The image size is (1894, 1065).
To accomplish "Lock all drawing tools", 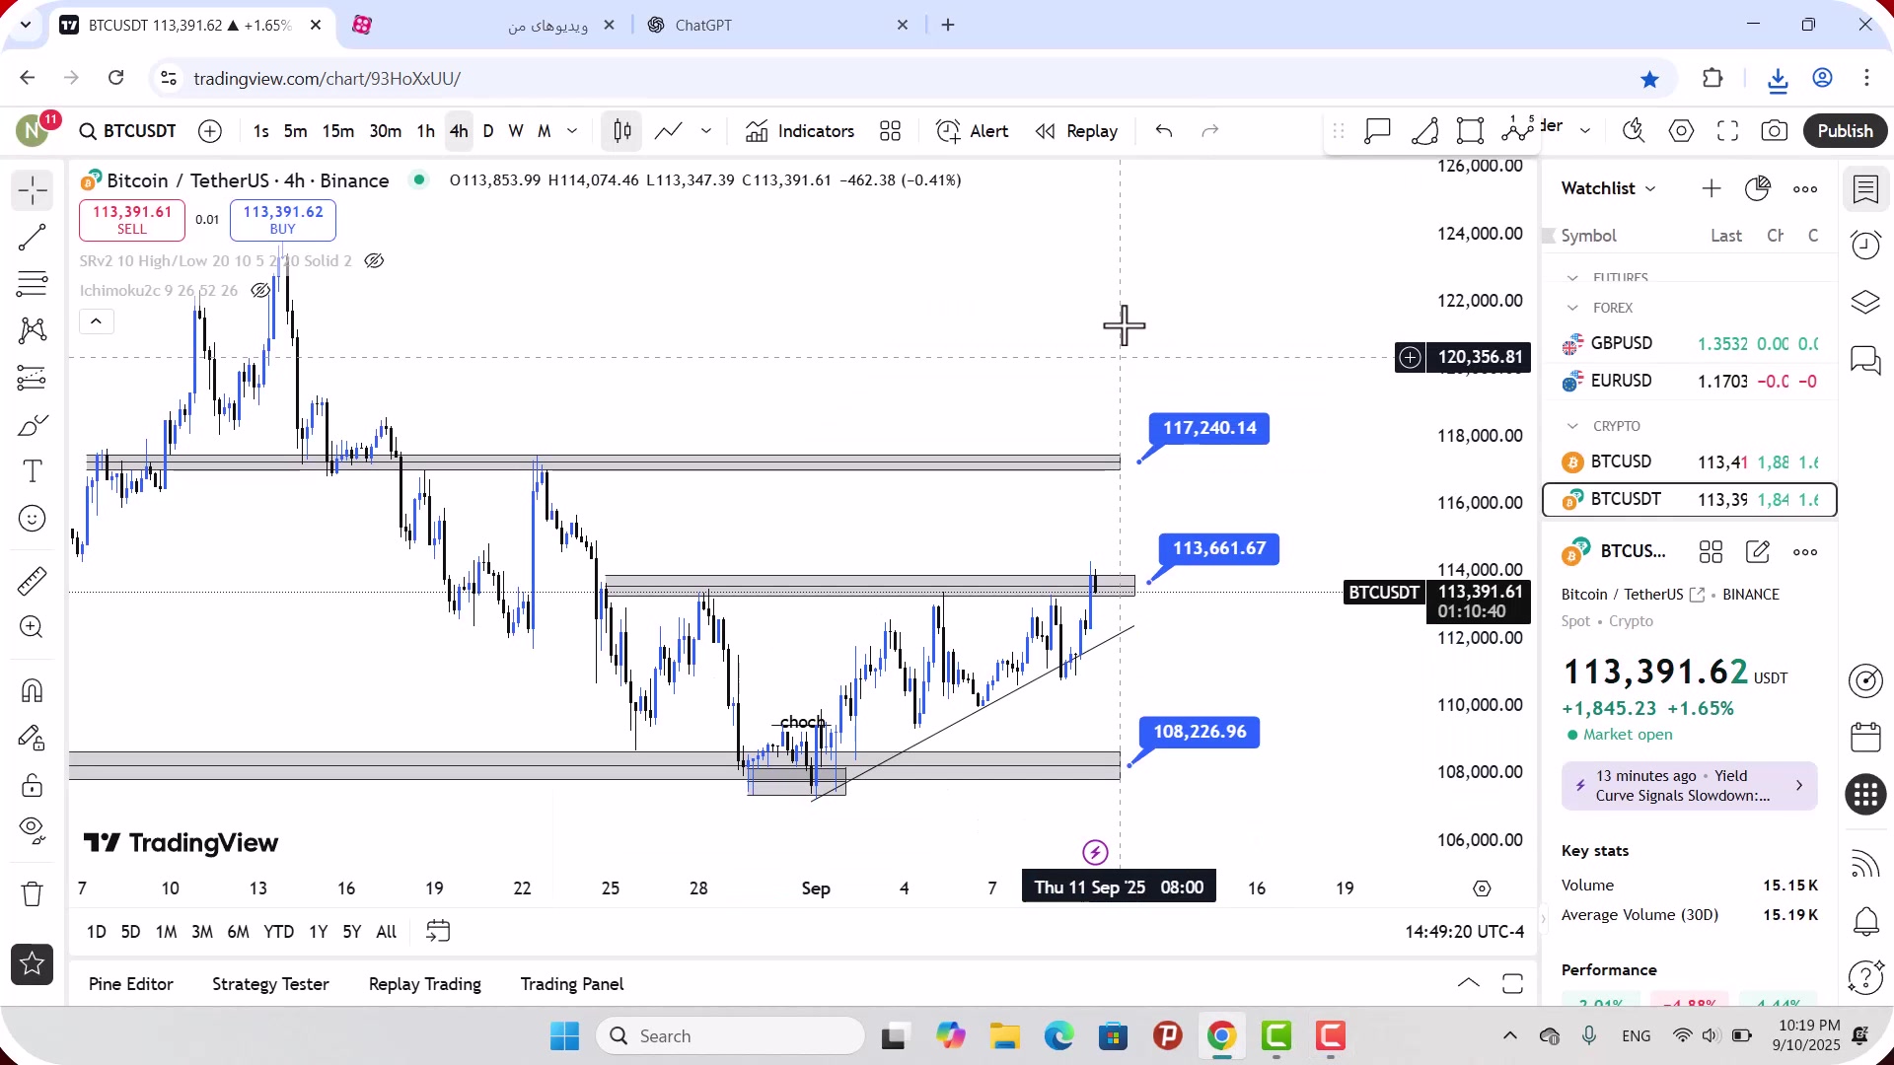I will click(33, 785).
